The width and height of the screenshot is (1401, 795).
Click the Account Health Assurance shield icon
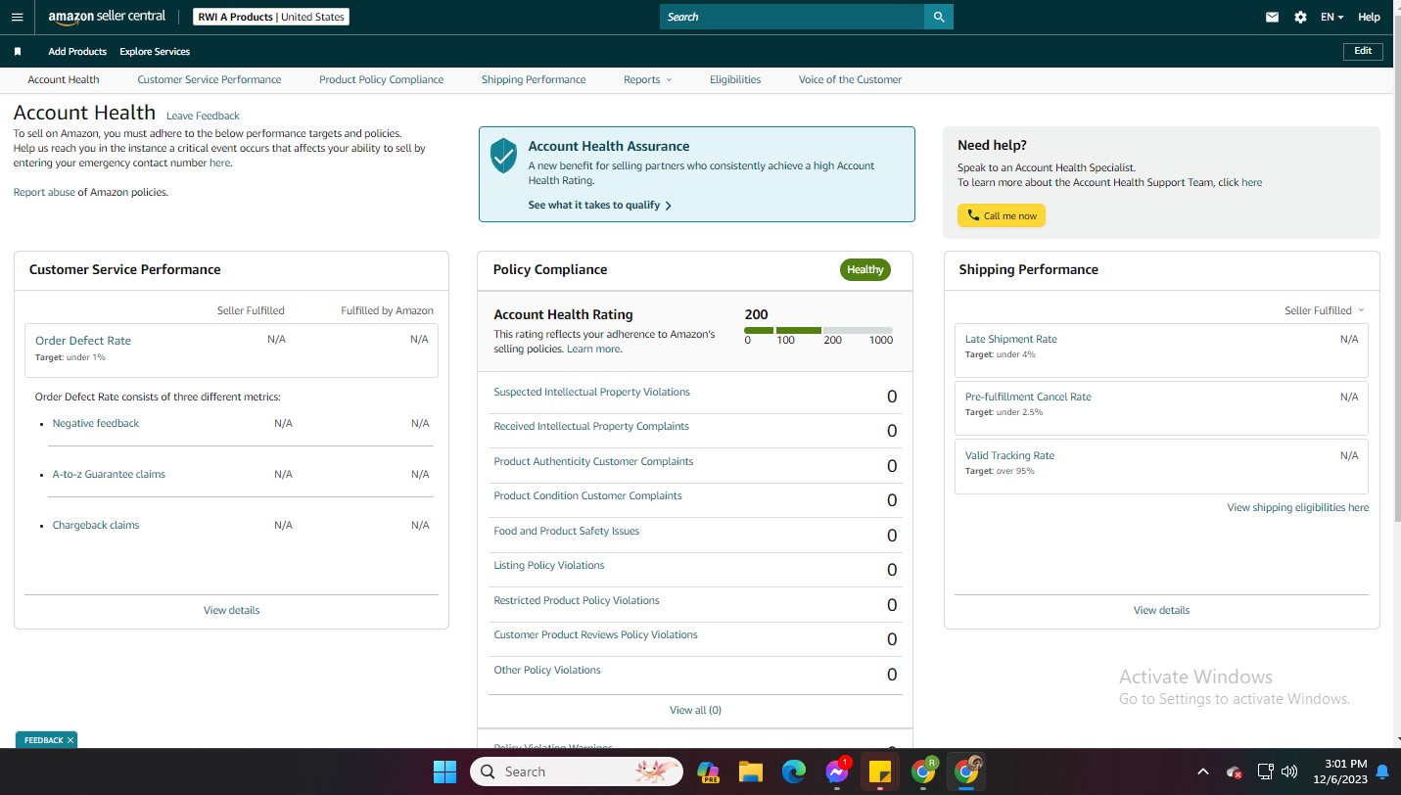(x=503, y=155)
